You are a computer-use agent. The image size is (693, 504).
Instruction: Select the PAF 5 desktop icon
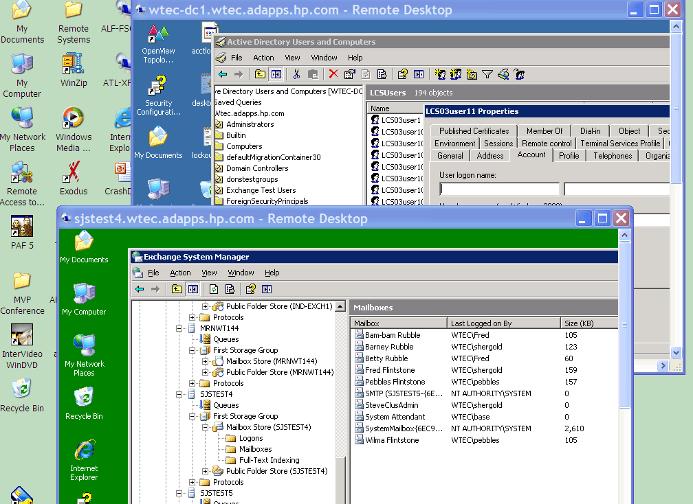[22, 233]
